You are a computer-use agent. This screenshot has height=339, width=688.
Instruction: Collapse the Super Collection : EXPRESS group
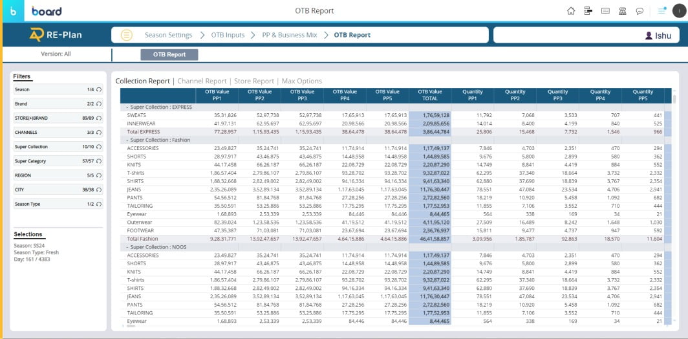coord(127,107)
